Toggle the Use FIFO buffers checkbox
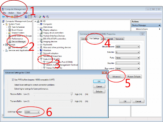The image size is (163, 122). coord(13,80)
